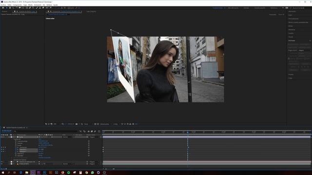Open the Graph Editor
Screen dimensions: 312x175
tap(99, 131)
